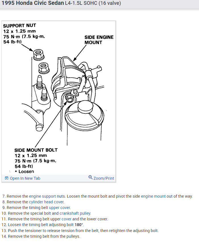Click step 14 remove timing belt text
Image resolution: width=199 pixels, height=242 pixels.
(x=41, y=236)
